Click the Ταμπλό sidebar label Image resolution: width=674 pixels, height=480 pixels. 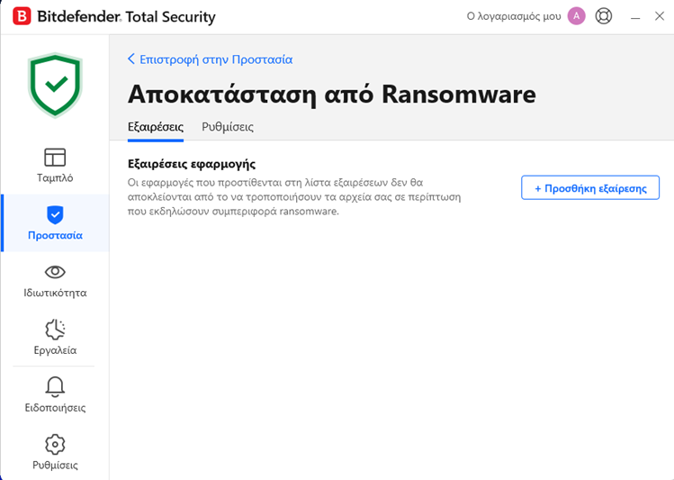pyautogui.click(x=55, y=177)
